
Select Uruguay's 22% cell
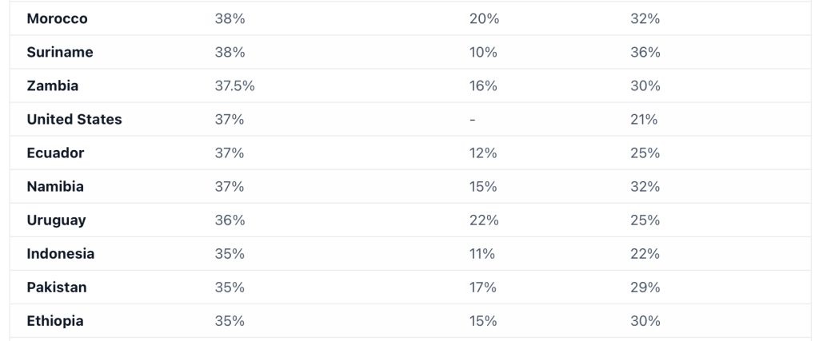click(x=484, y=220)
